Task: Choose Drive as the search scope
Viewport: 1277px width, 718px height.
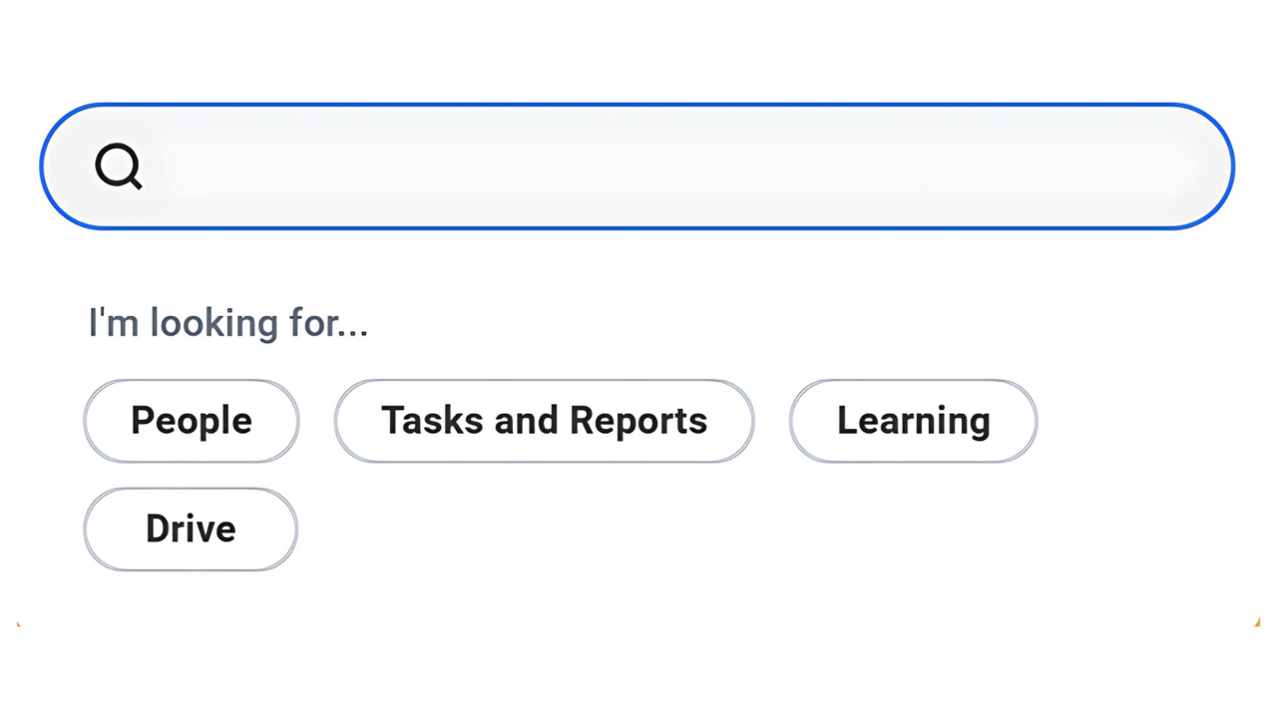Action: point(190,529)
